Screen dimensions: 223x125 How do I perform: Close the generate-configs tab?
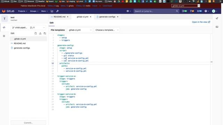point(118,17)
